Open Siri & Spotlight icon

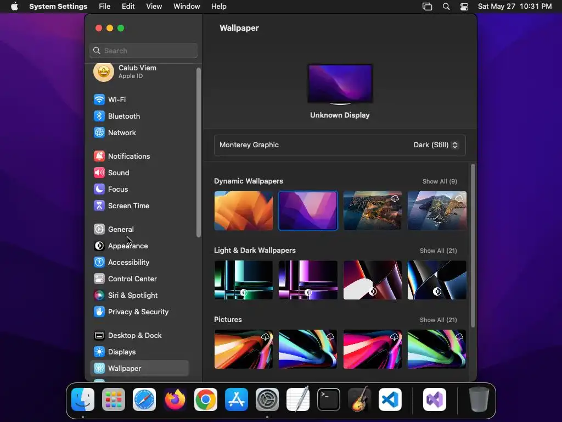pyautogui.click(x=99, y=295)
